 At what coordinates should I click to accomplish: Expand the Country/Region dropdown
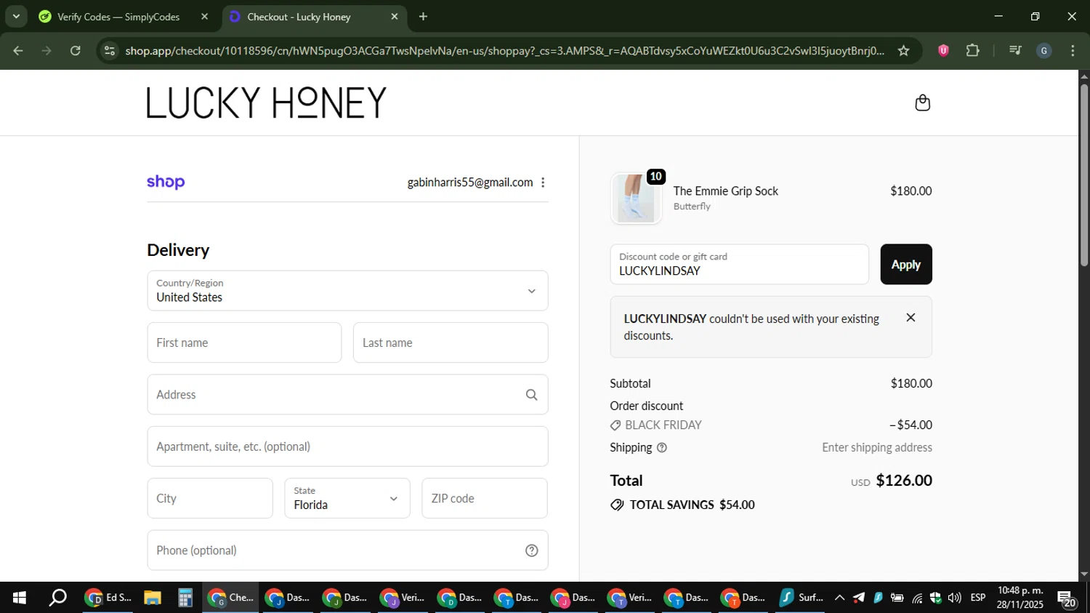347,291
